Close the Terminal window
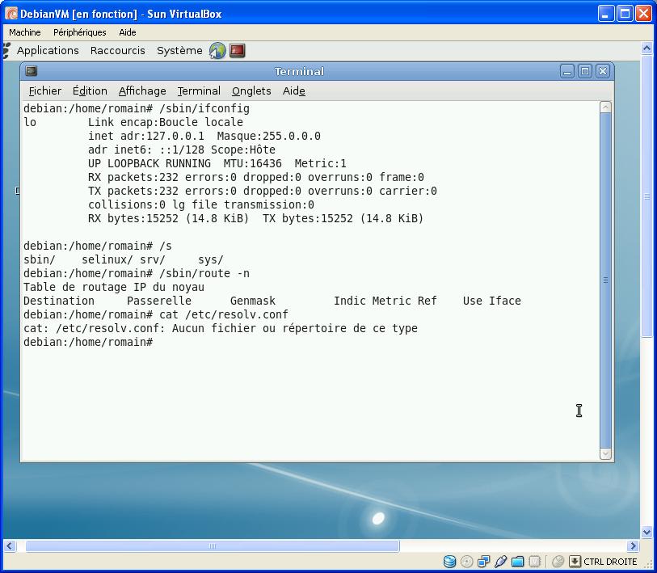Viewport: 657px width, 573px height. (x=603, y=71)
